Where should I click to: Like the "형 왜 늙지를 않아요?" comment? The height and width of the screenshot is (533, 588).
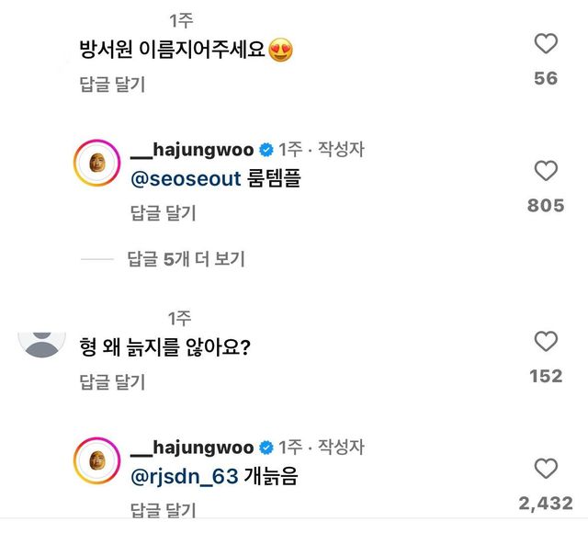click(546, 342)
